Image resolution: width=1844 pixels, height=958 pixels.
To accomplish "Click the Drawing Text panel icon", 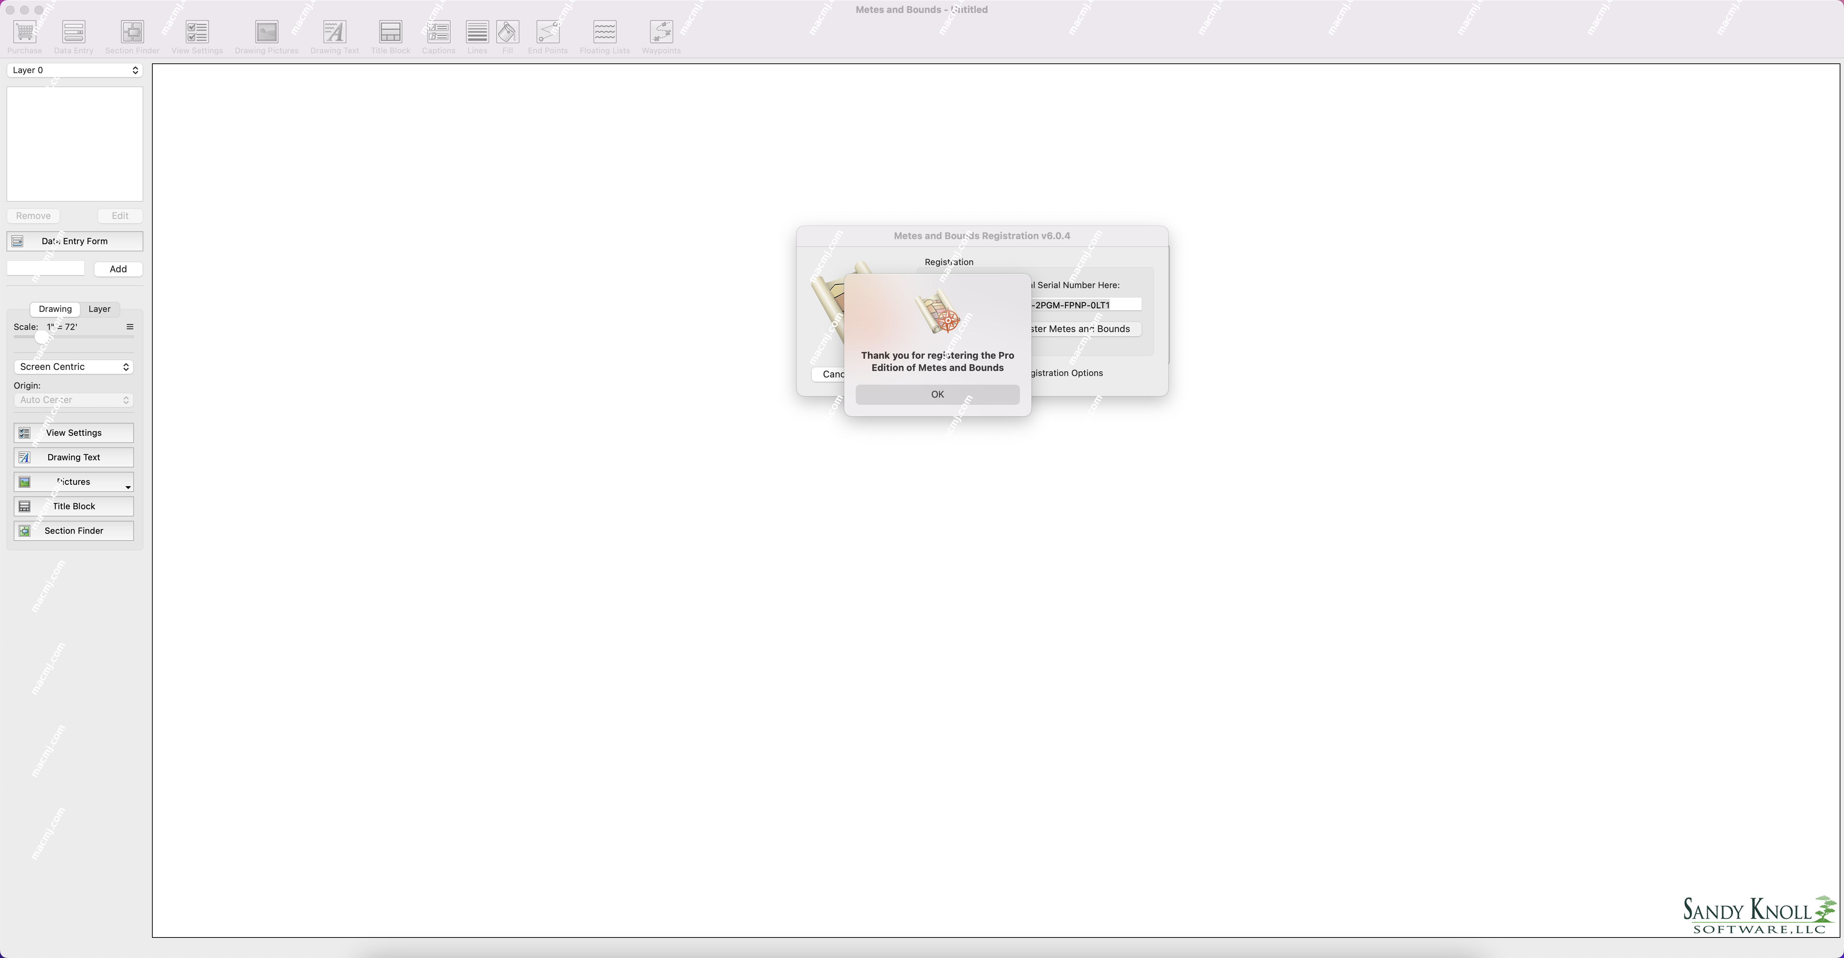I will [x=24, y=457].
